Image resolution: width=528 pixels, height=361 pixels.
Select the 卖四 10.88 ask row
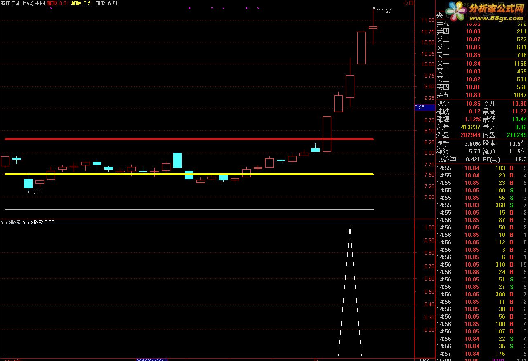(481, 31)
